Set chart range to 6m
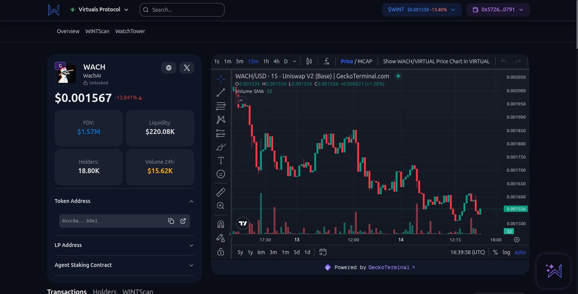 pyautogui.click(x=261, y=252)
